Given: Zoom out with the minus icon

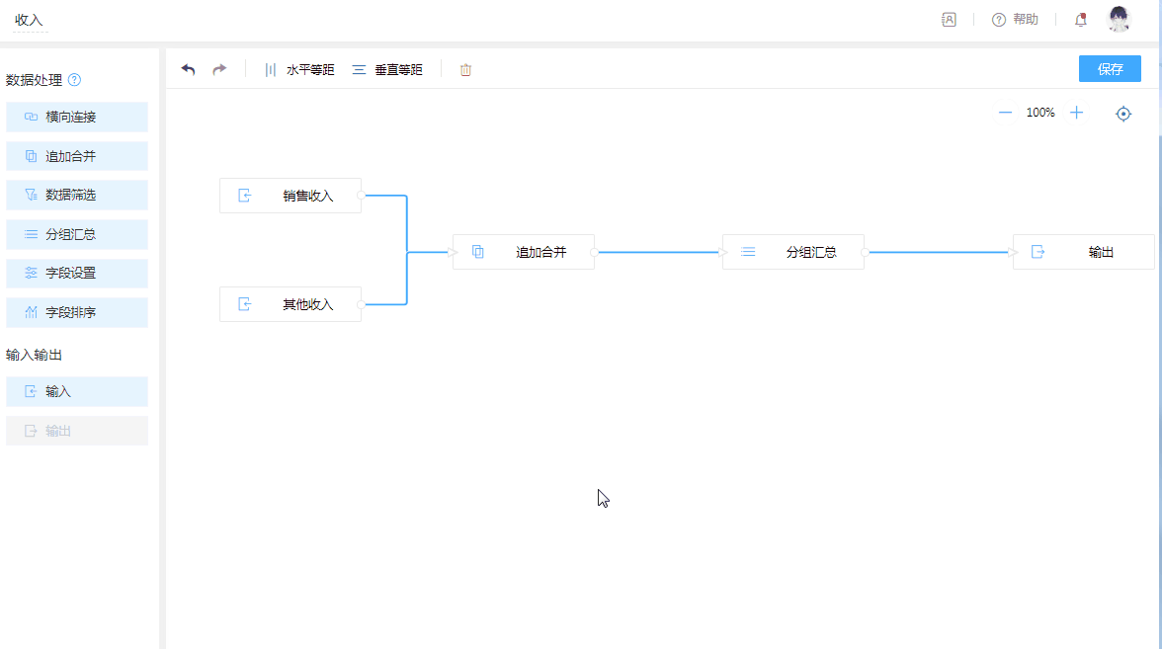Looking at the screenshot, I should [x=1005, y=113].
